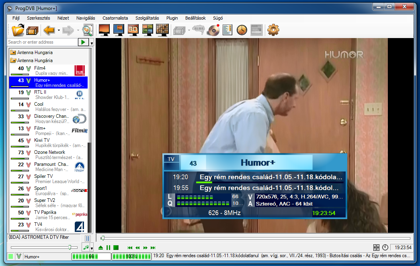
Task: Open channel list properties icon beside ASTROMETA filter
Action: click(x=88, y=238)
